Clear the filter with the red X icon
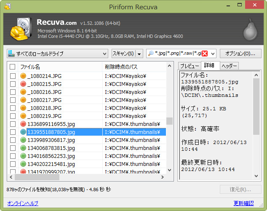Viewport: 267px width, 211px height. (205, 53)
